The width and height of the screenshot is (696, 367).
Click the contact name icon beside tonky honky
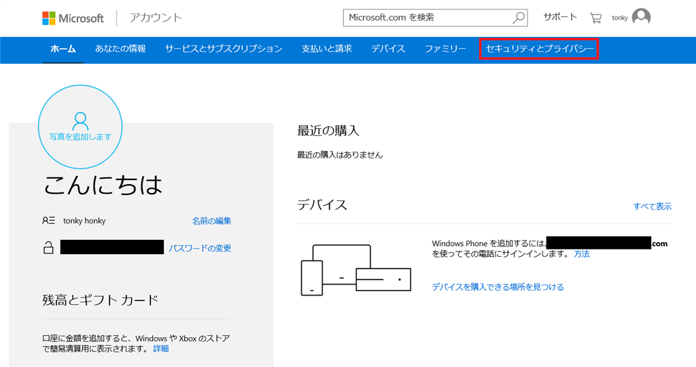pyautogui.click(x=48, y=221)
